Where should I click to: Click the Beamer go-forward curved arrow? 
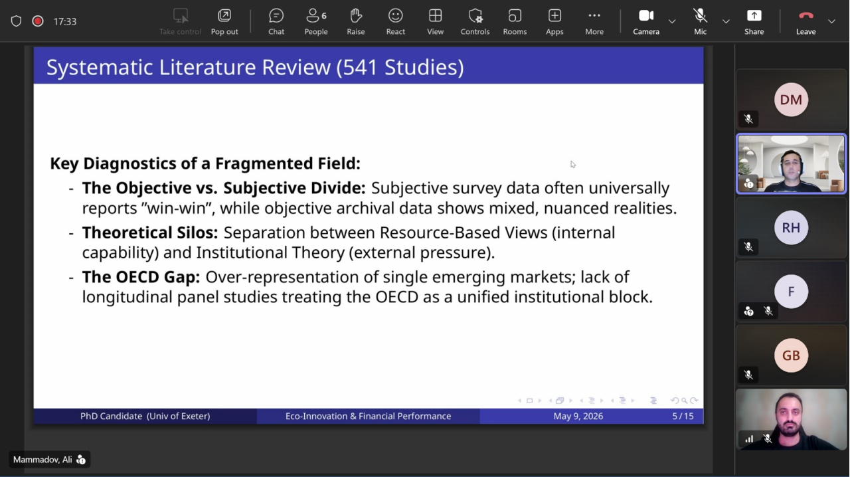pyautogui.click(x=694, y=401)
